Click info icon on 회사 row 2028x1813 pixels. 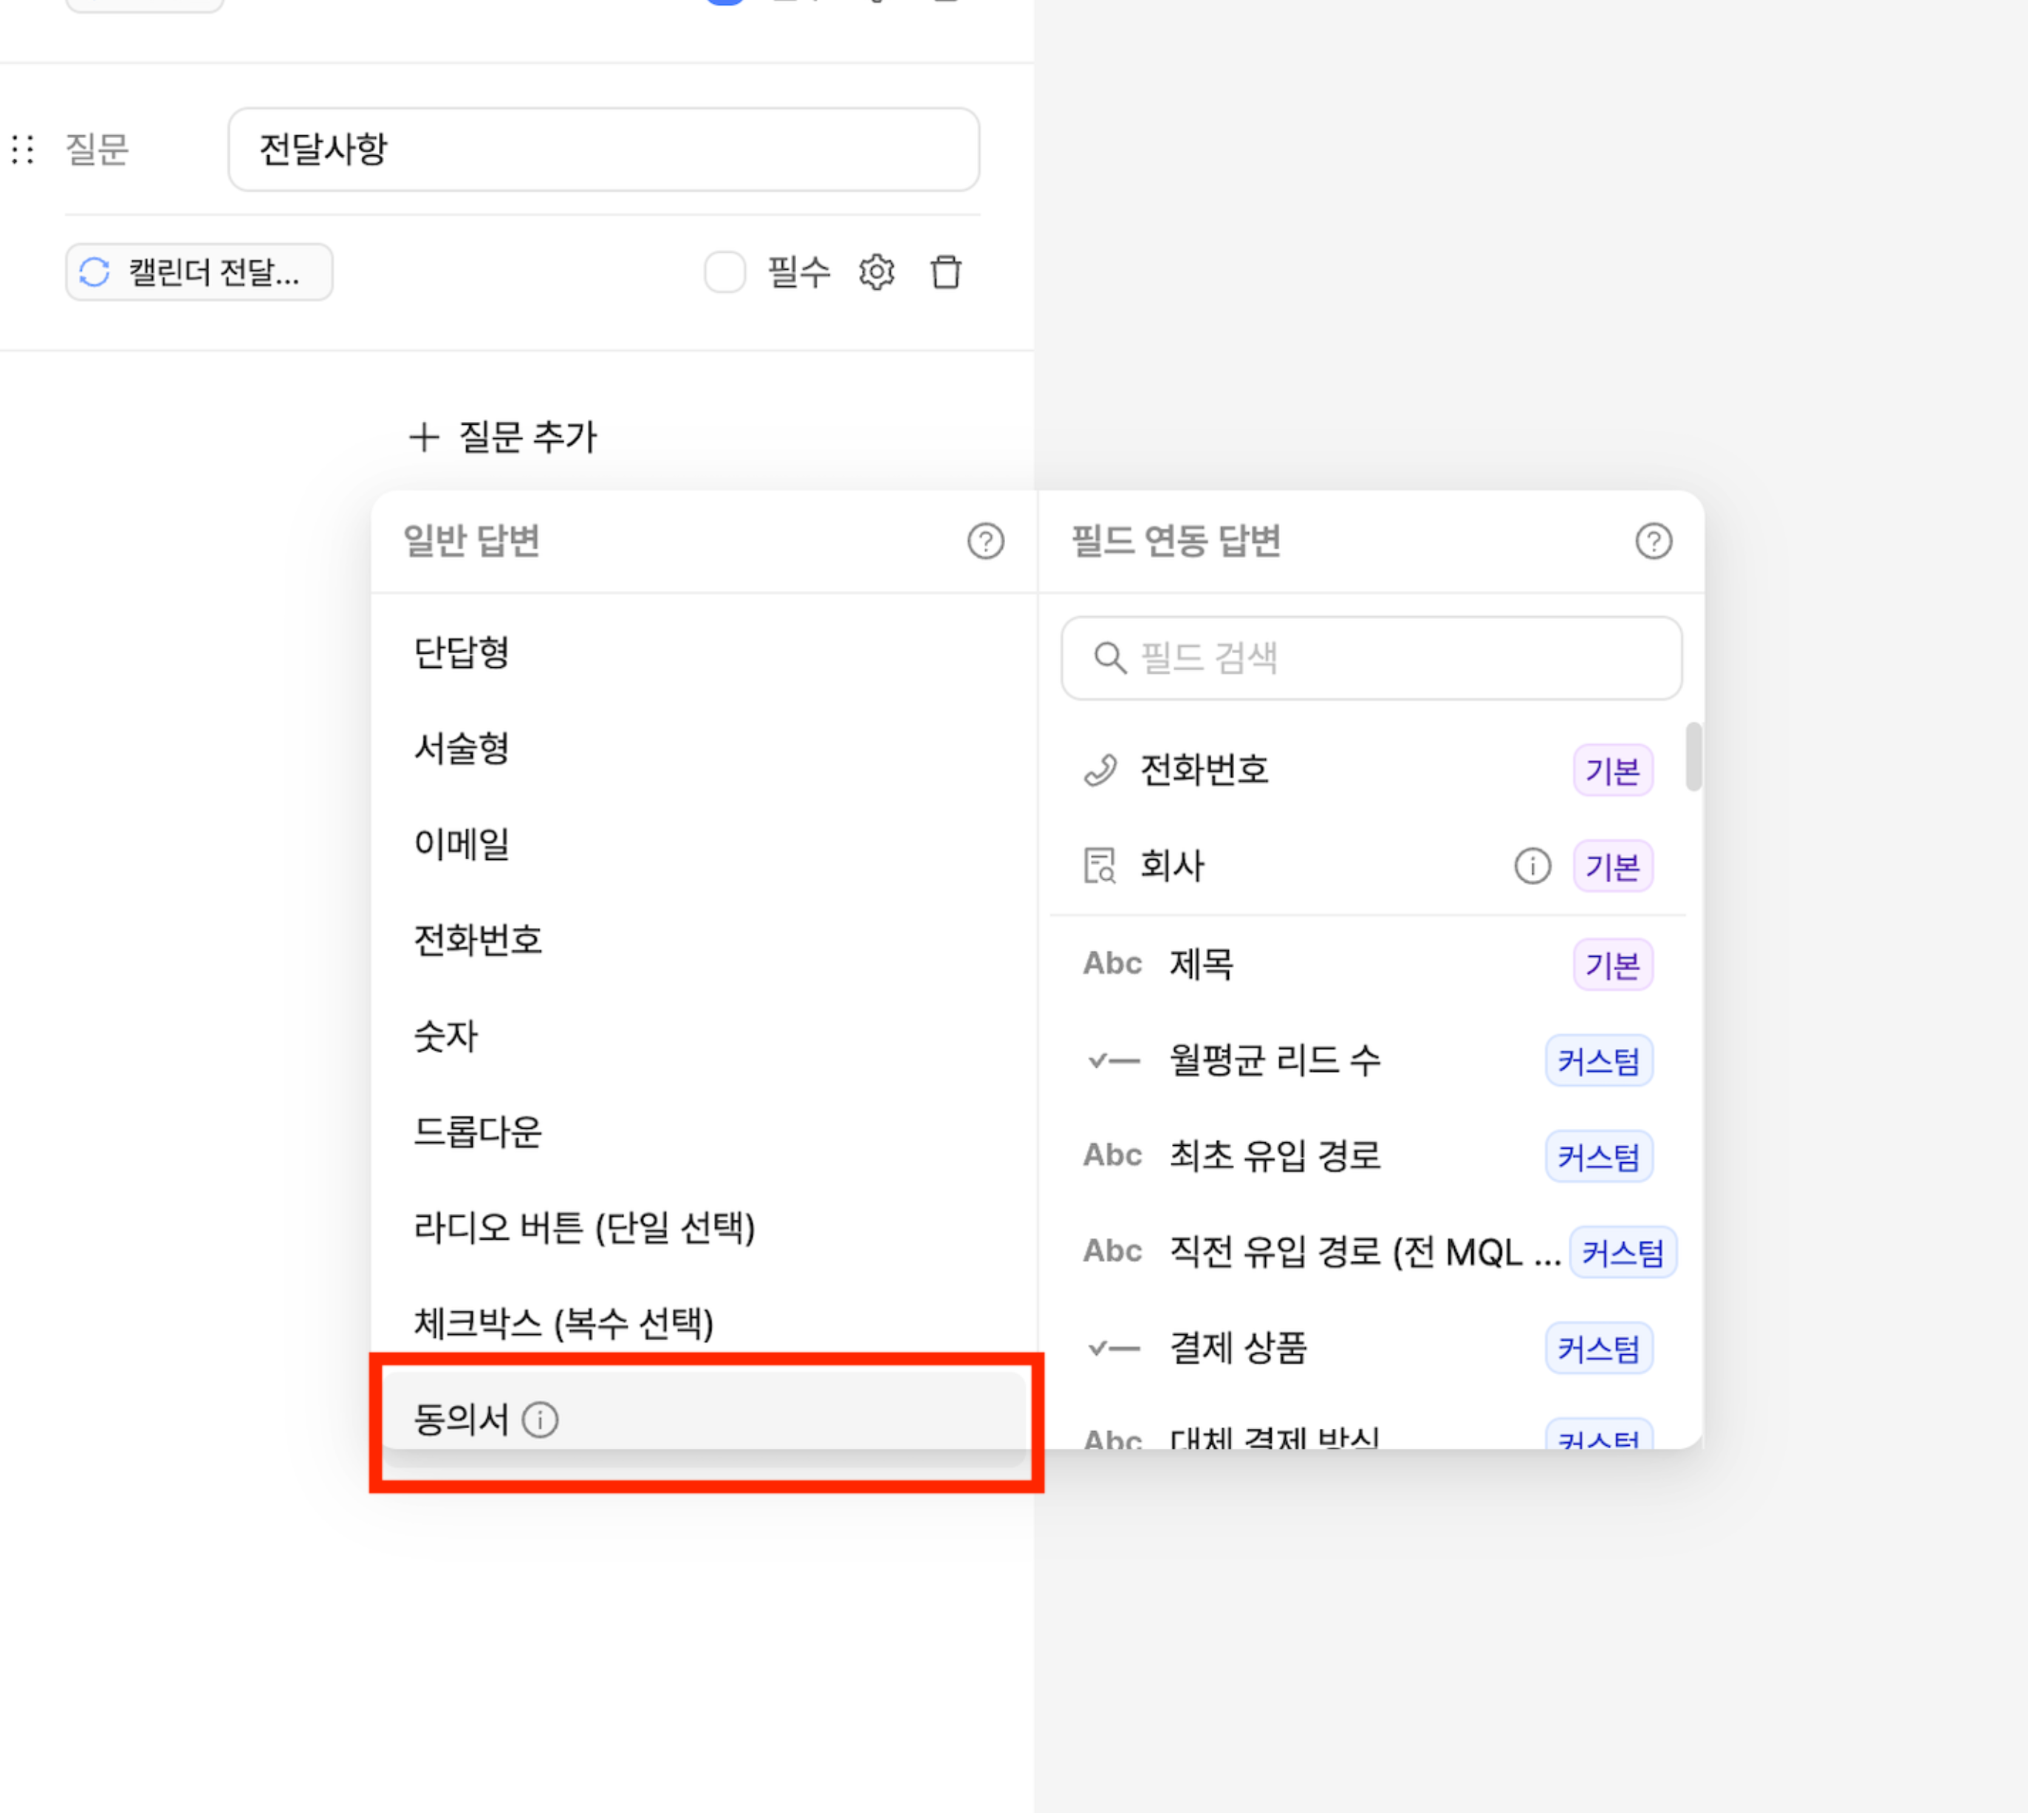1532,866
